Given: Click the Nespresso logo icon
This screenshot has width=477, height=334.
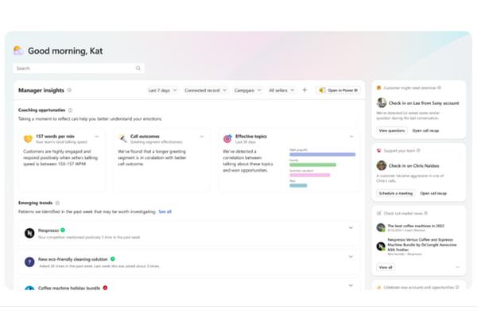Looking at the screenshot, I should pos(29,233).
